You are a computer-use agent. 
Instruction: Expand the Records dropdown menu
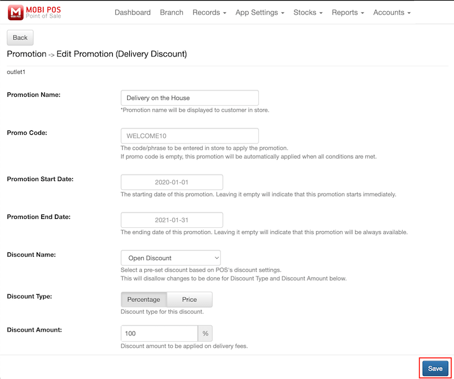209,13
